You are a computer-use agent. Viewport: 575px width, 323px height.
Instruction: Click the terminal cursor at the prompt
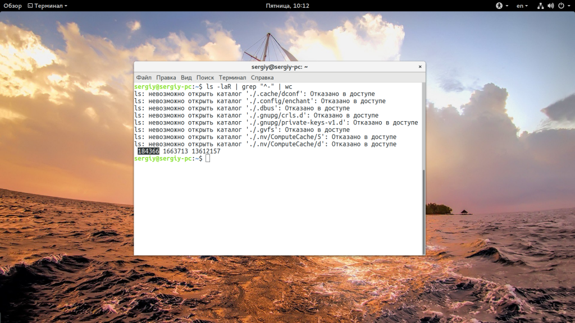(x=208, y=159)
